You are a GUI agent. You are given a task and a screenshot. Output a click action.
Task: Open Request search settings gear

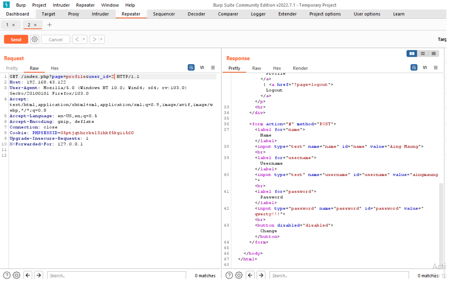pyautogui.click(x=16, y=275)
